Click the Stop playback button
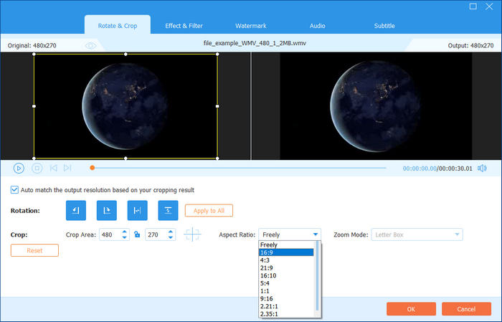502x322 pixels. click(x=37, y=168)
